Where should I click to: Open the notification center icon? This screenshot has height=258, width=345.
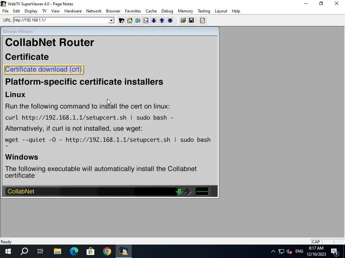tap(334, 251)
